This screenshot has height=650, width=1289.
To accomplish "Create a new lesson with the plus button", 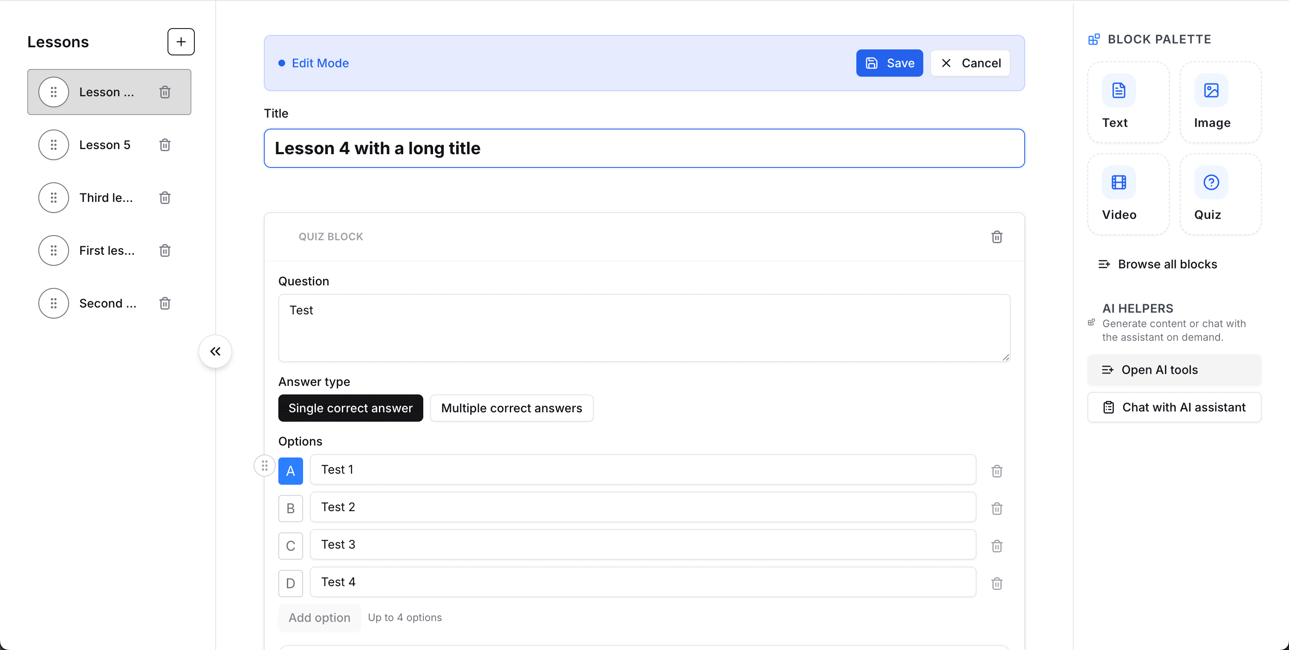I will coord(180,41).
